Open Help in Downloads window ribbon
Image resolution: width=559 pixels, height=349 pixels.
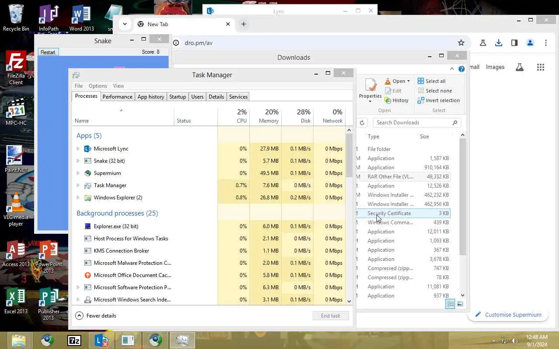point(462,69)
